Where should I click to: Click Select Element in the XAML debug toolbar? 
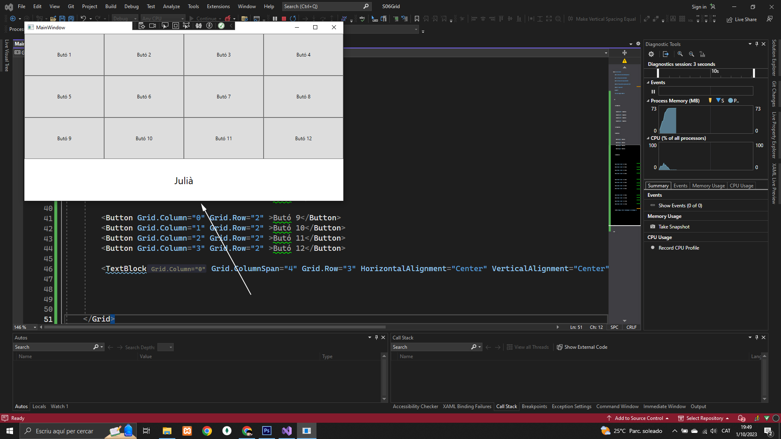tap(165, 26)
